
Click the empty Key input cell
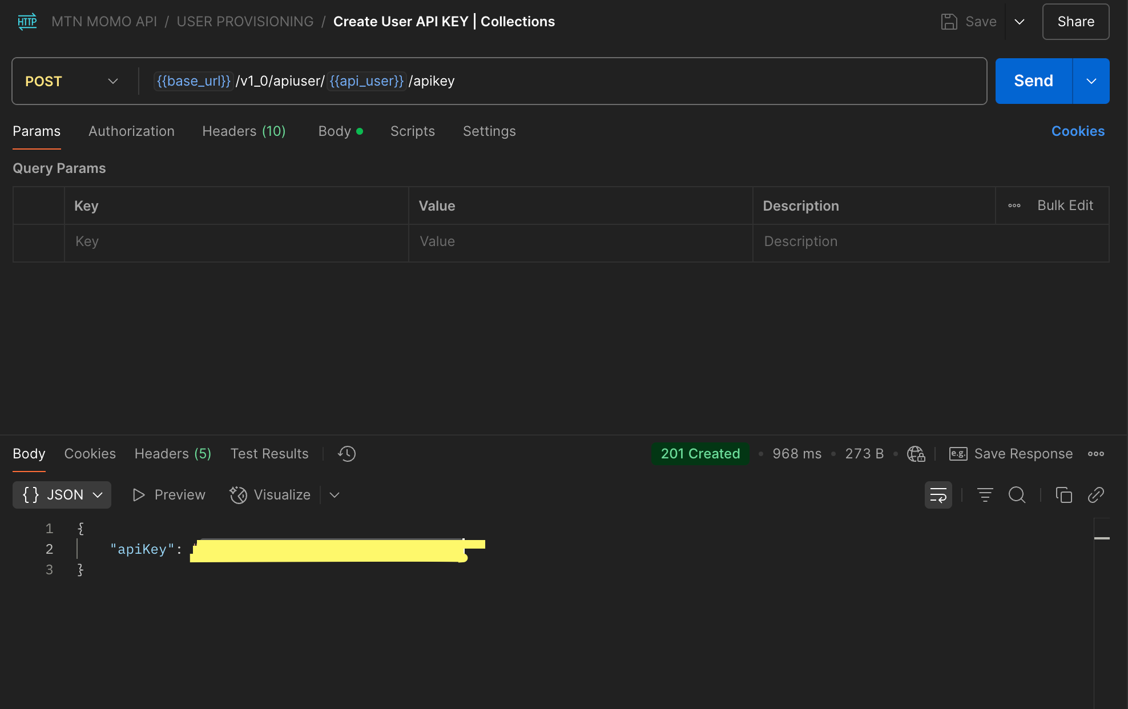pyautogui.click(x=236, y=242)
